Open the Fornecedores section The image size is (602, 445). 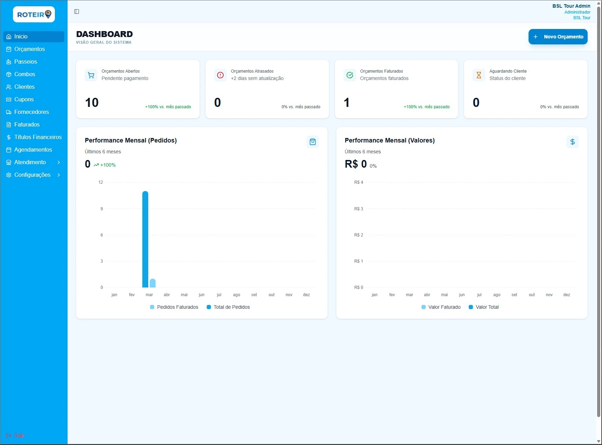(31, 112)
